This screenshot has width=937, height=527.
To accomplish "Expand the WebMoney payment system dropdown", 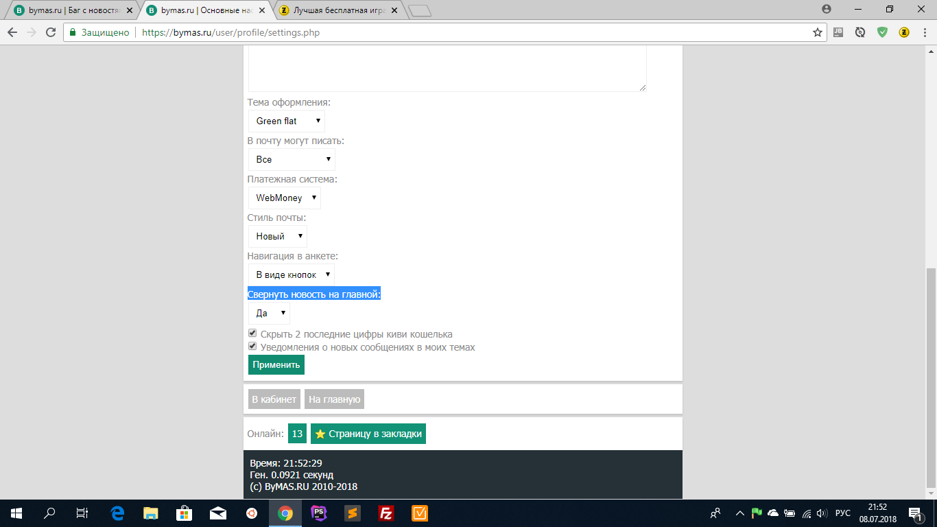I will pos(284,198).
